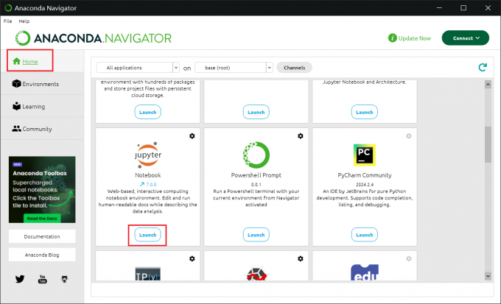Image resolution: width=501 pixels, height=304 pixels.
Task: Click Launch on the cloud storage tile
Action: point(147,112)
